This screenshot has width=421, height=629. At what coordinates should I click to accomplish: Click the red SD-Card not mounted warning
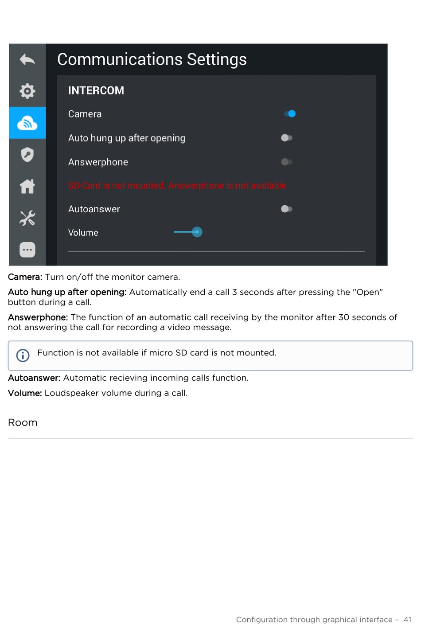coord(177,186)
